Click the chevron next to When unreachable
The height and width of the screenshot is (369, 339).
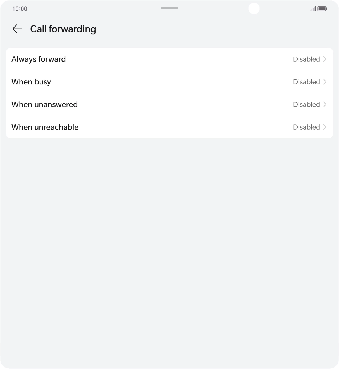pos(325,127)
